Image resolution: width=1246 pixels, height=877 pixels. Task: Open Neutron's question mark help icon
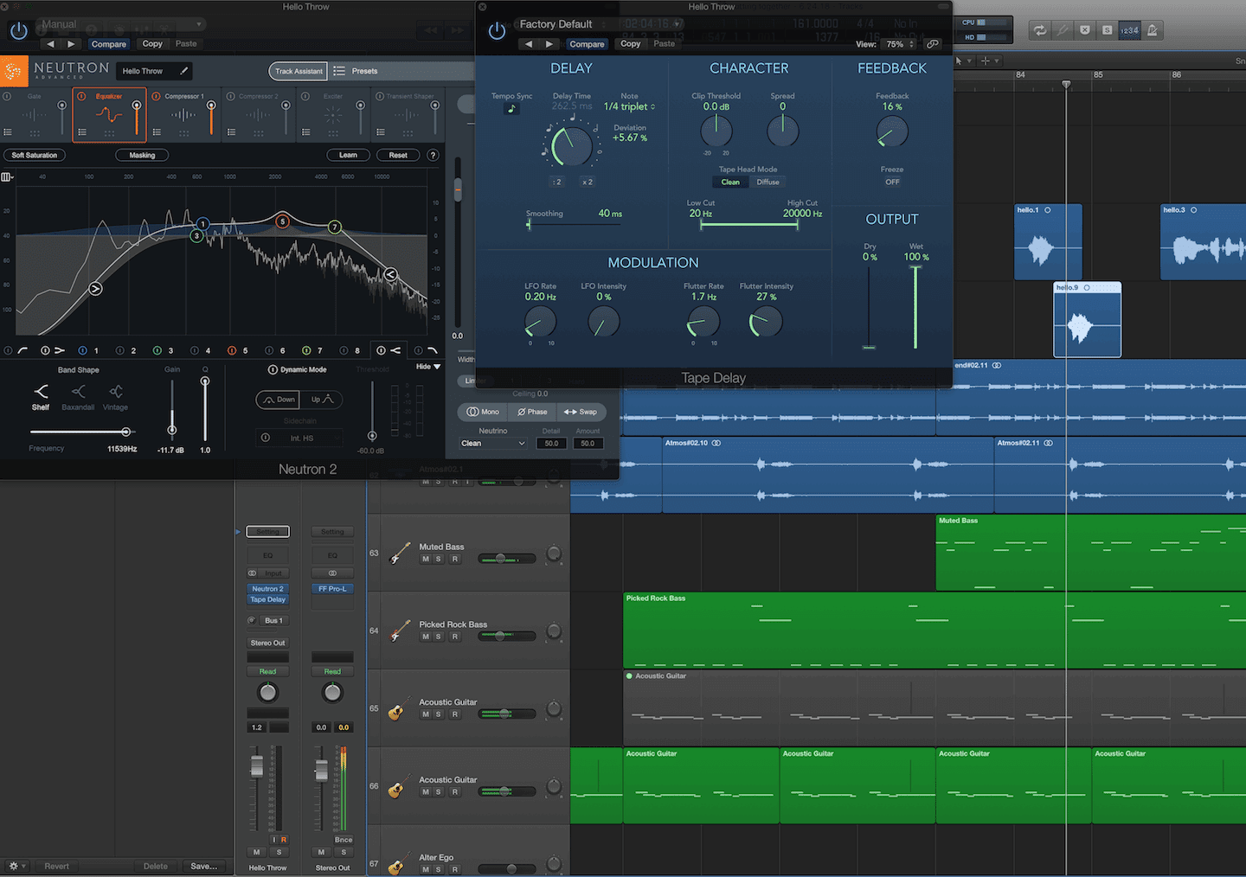point(434,155)
